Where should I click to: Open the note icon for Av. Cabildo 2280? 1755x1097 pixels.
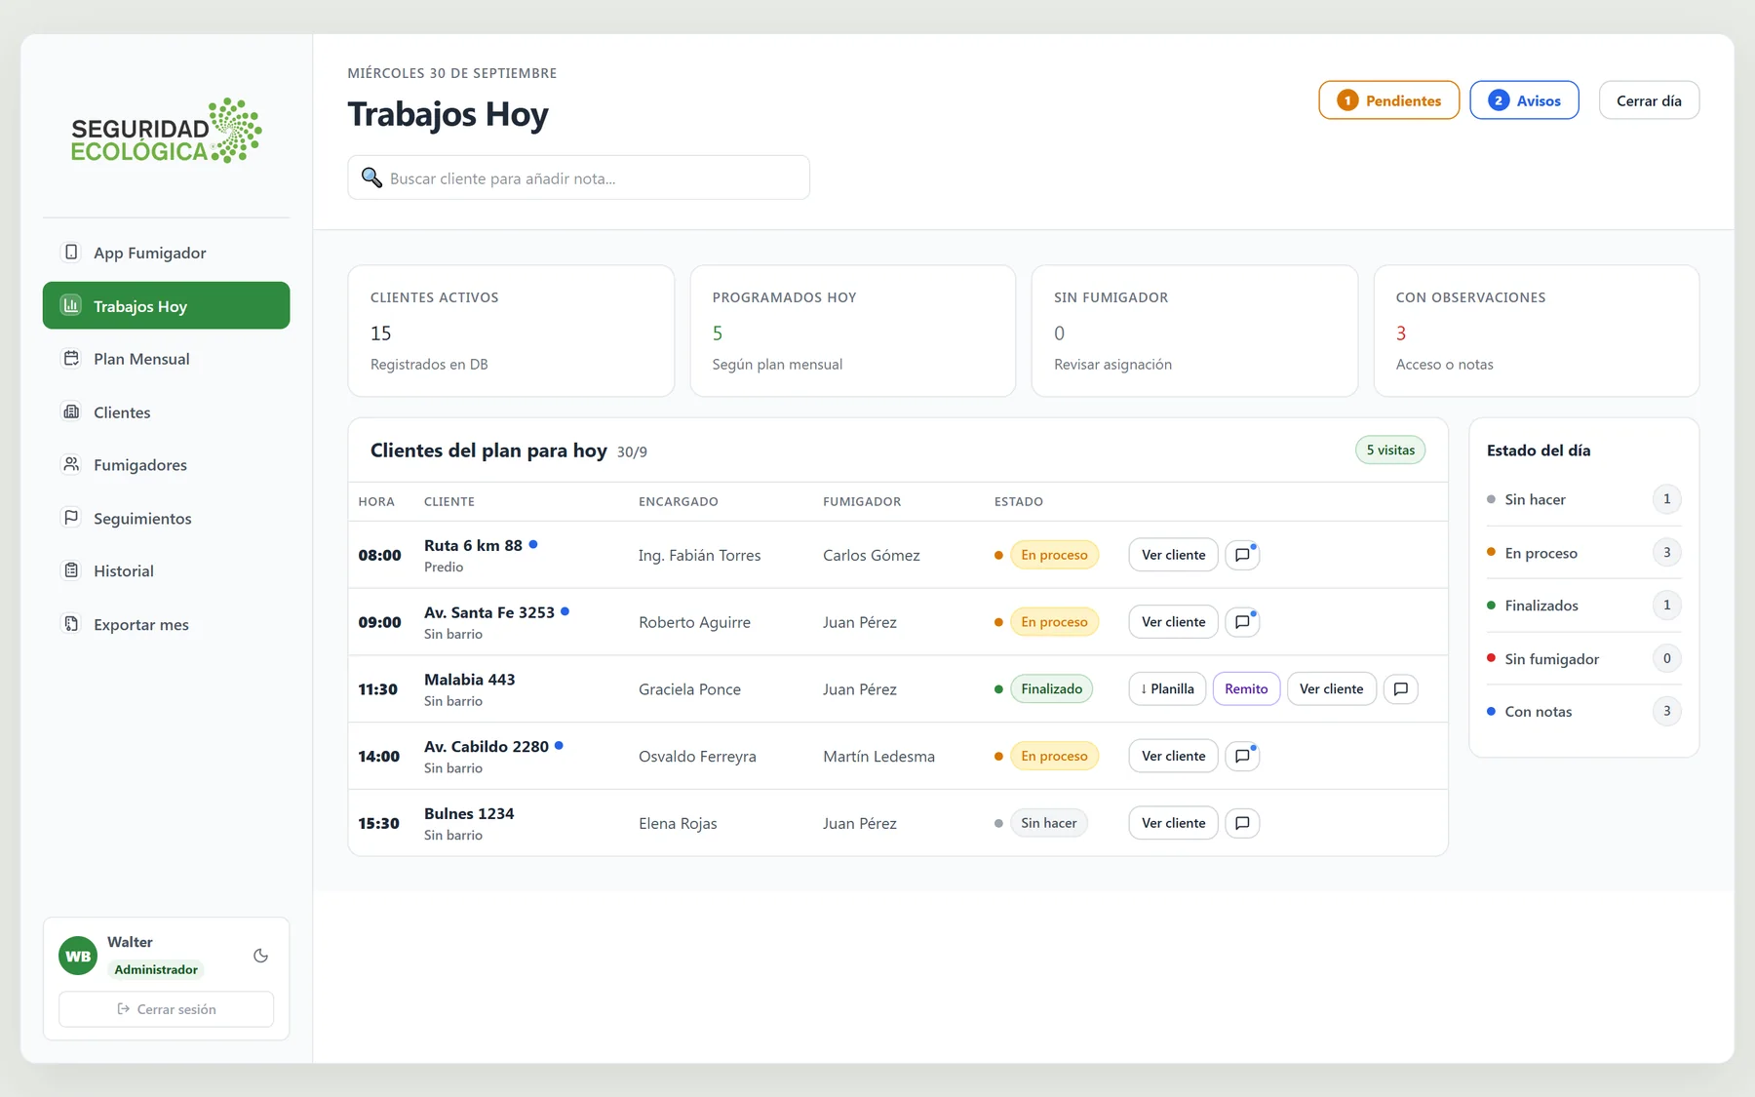[1242, 756]
